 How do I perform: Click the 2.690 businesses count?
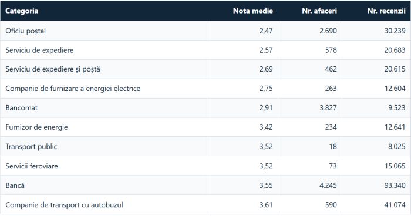(328, 31)
